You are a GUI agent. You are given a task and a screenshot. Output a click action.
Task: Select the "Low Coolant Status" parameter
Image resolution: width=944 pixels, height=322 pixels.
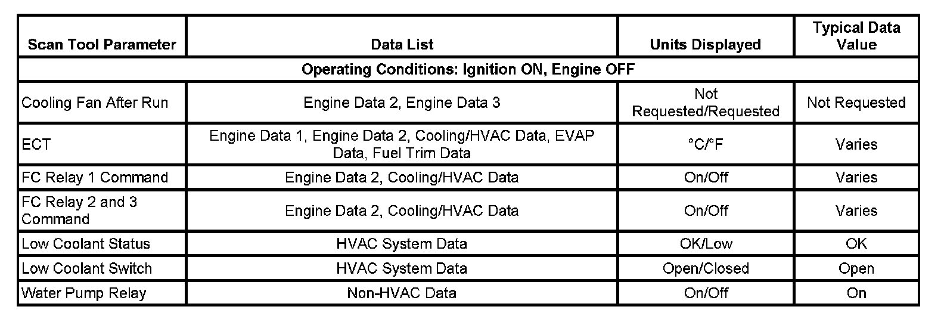(x=86, y=243)
